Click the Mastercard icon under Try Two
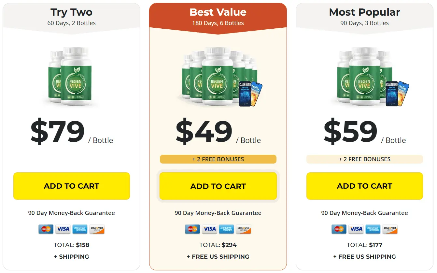Screen dimensions: 437x273 [46, 229]
